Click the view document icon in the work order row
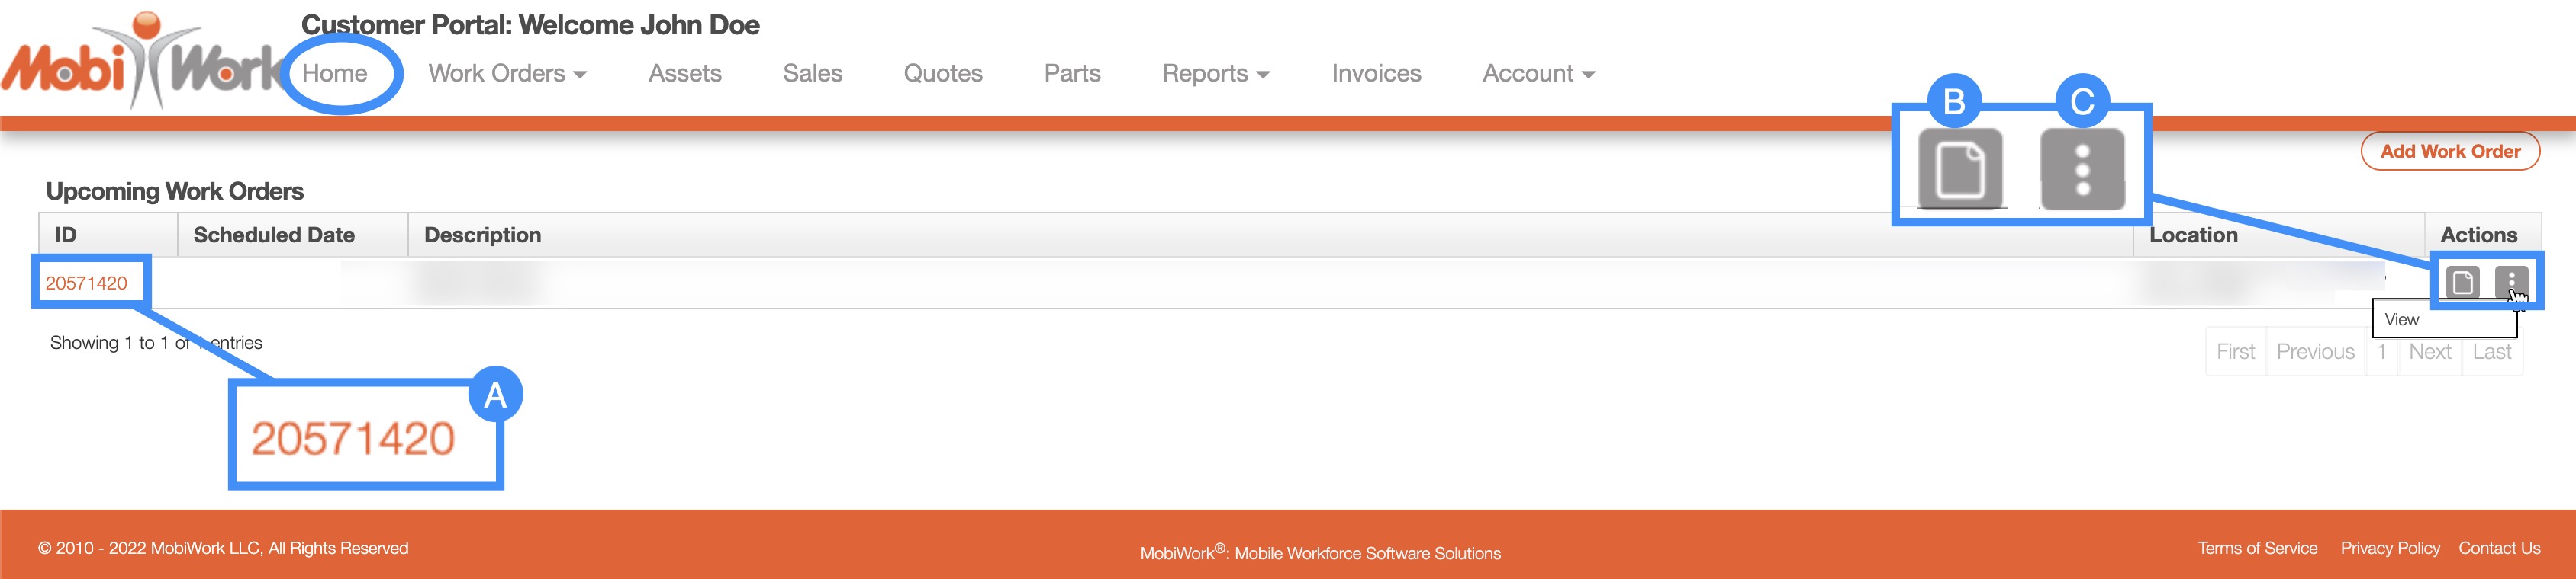2576x579 pixels. [x=2461, y=283]
